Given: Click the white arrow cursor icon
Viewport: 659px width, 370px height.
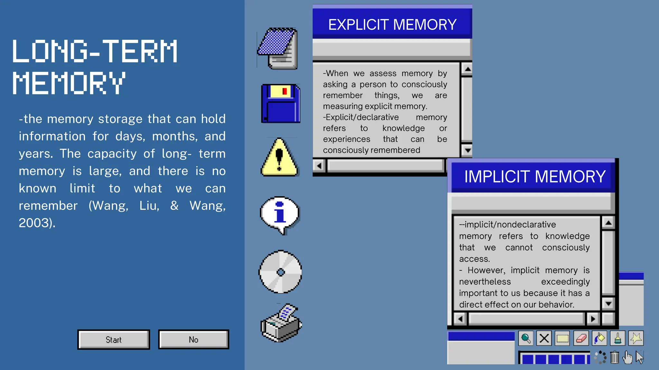Looking at the screenshot, I should tap(639, 357).
